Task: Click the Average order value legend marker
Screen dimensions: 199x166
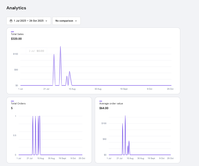Action: [101, 101]
